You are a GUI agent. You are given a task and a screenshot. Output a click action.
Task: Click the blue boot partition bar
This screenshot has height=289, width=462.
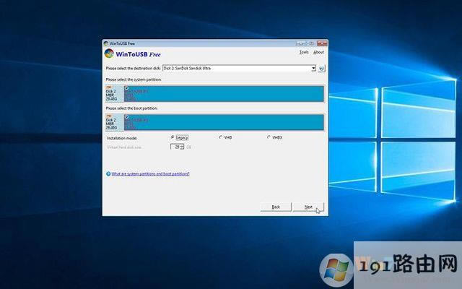coord(224,121)
